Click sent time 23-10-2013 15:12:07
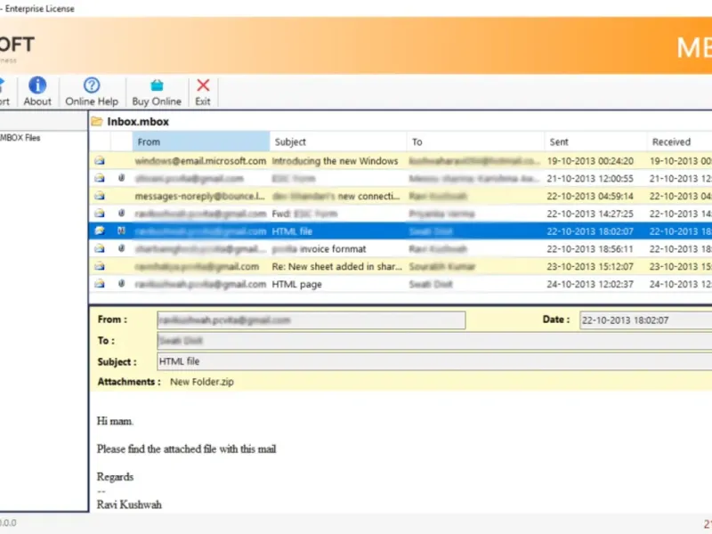 pyautogui.click(x=590, y=266)
